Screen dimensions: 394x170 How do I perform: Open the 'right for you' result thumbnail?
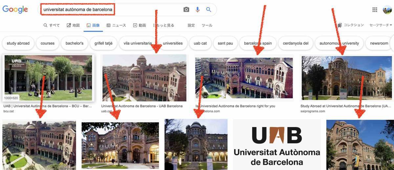(244, 78)
